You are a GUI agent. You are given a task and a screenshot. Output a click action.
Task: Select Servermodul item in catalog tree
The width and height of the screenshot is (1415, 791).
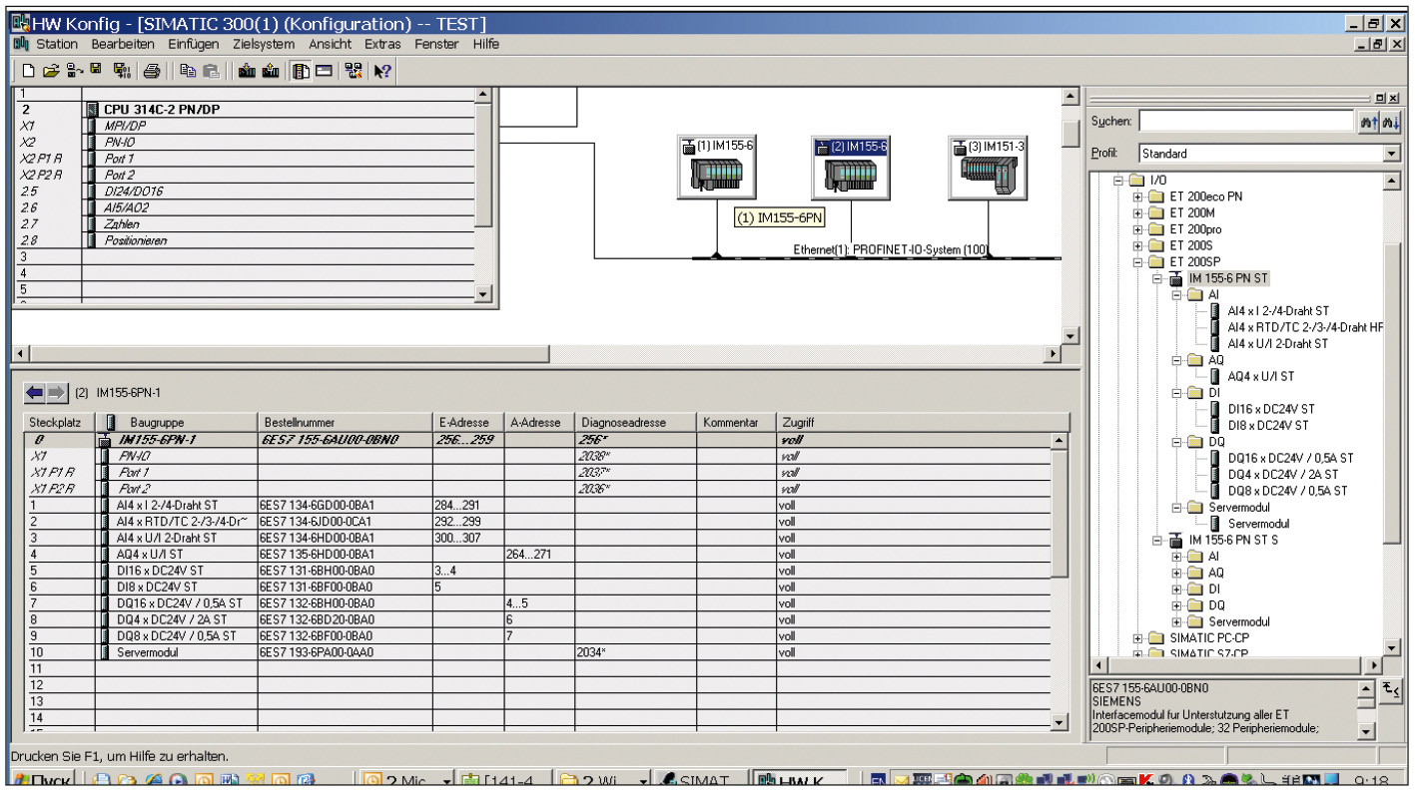[1258, 523]
